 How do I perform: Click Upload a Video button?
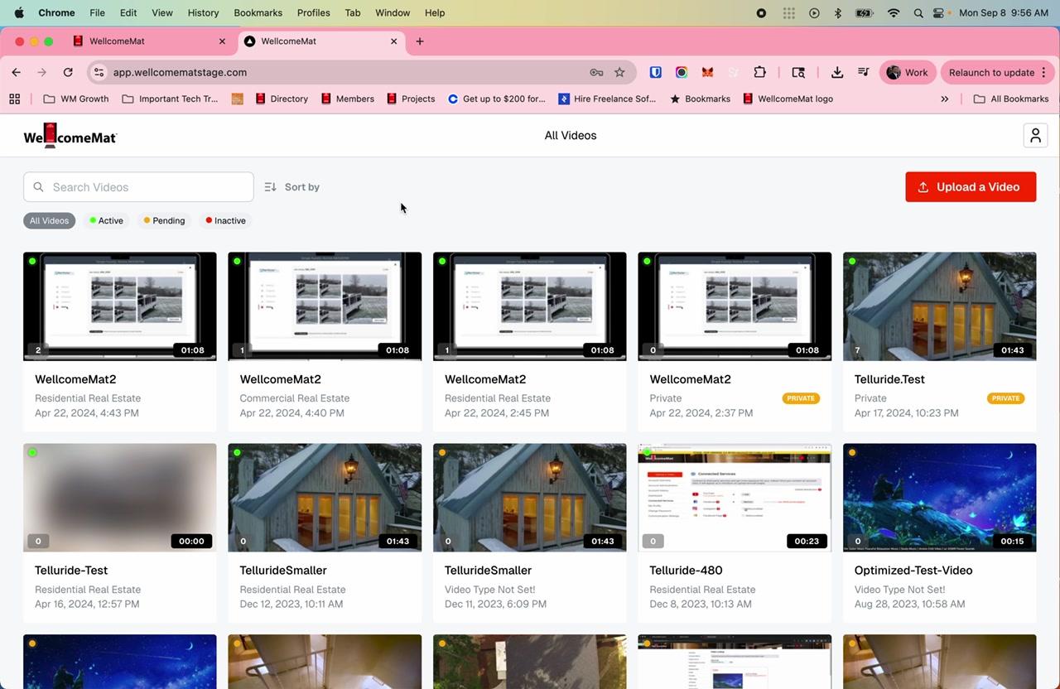click(x=971, y=187)
